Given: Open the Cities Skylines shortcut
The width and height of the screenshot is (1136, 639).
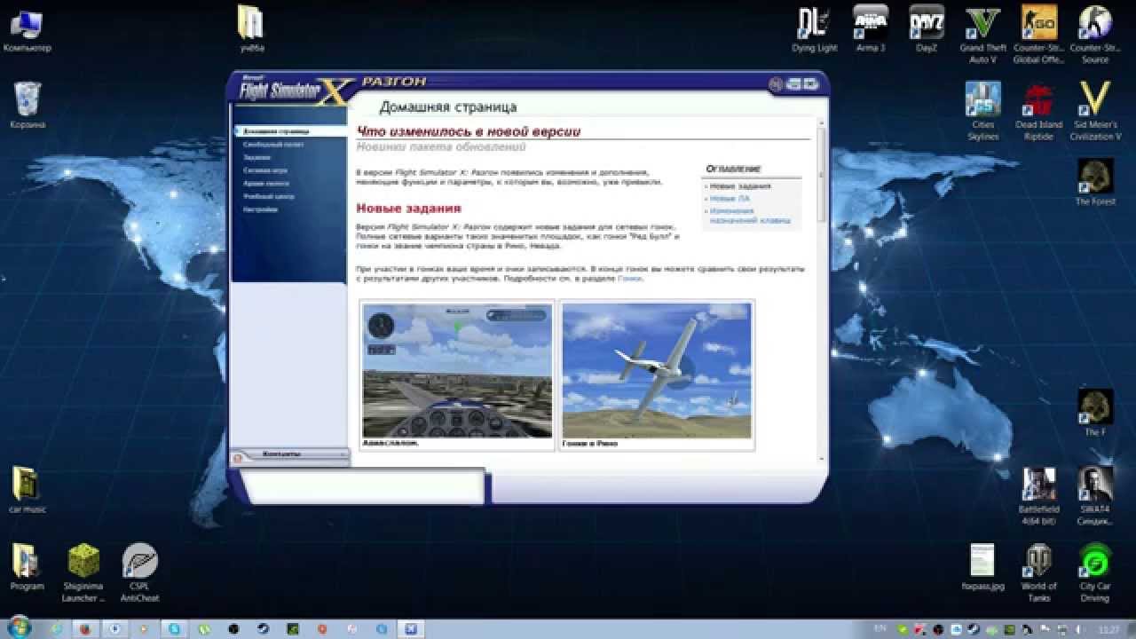Looking at the screenshot, I should coord(982,111).
